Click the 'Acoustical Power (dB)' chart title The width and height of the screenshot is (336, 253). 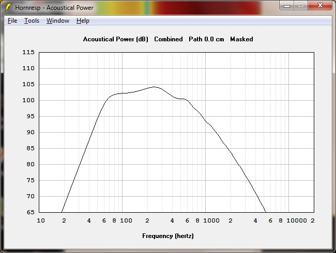point(115,39)
